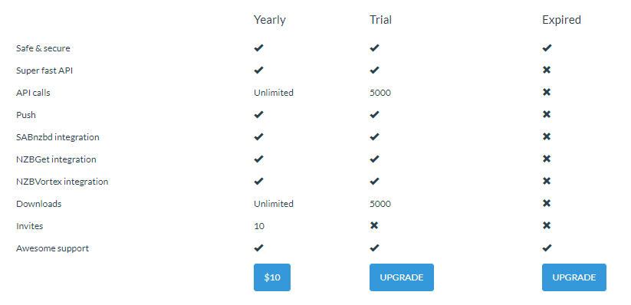Click the Yearly checkmark for Push

coord(258,115)
